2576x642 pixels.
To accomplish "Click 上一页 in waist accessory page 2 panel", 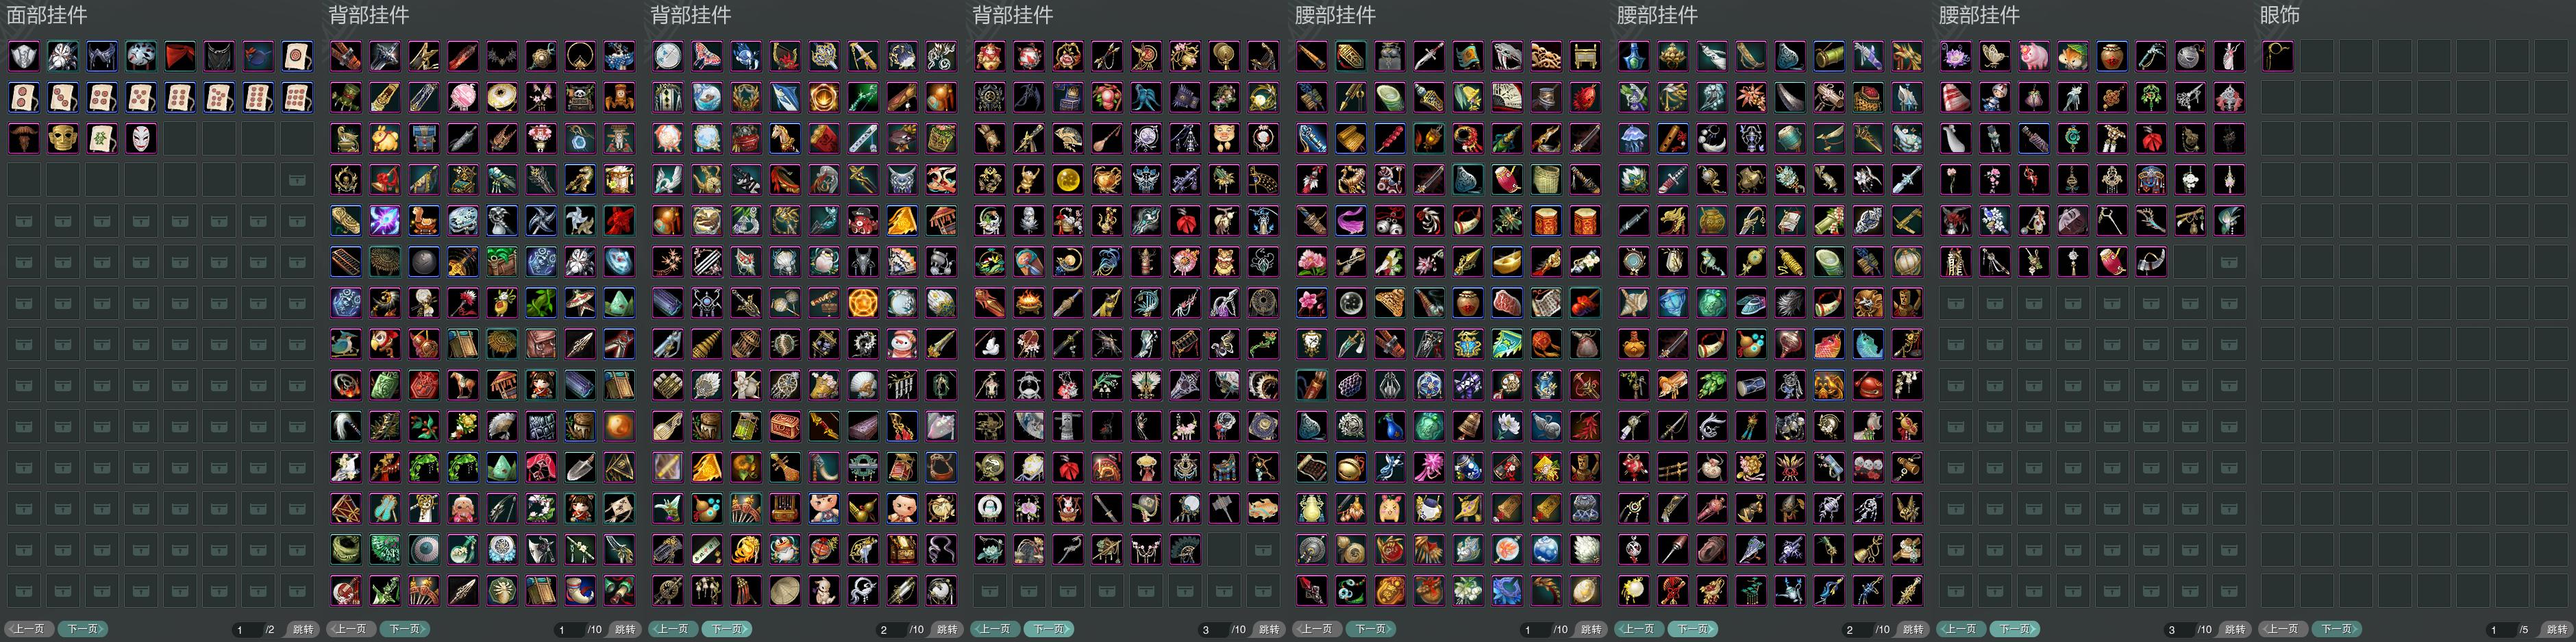I will point(1638,629).
